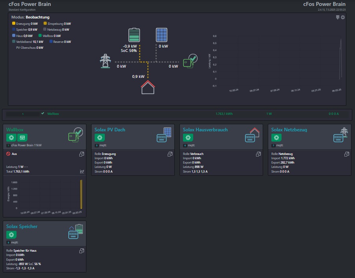
Task: Click the -0,9 kW battery power value
Action: [x=130, y=46]
